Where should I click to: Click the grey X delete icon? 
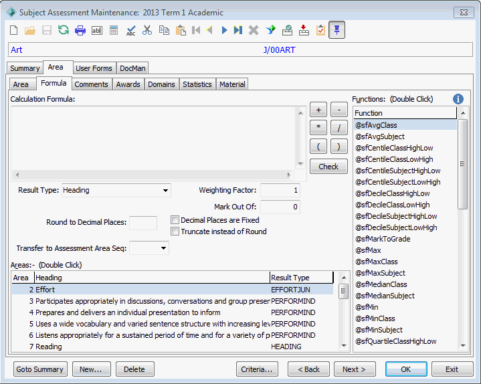coord(254,30)
